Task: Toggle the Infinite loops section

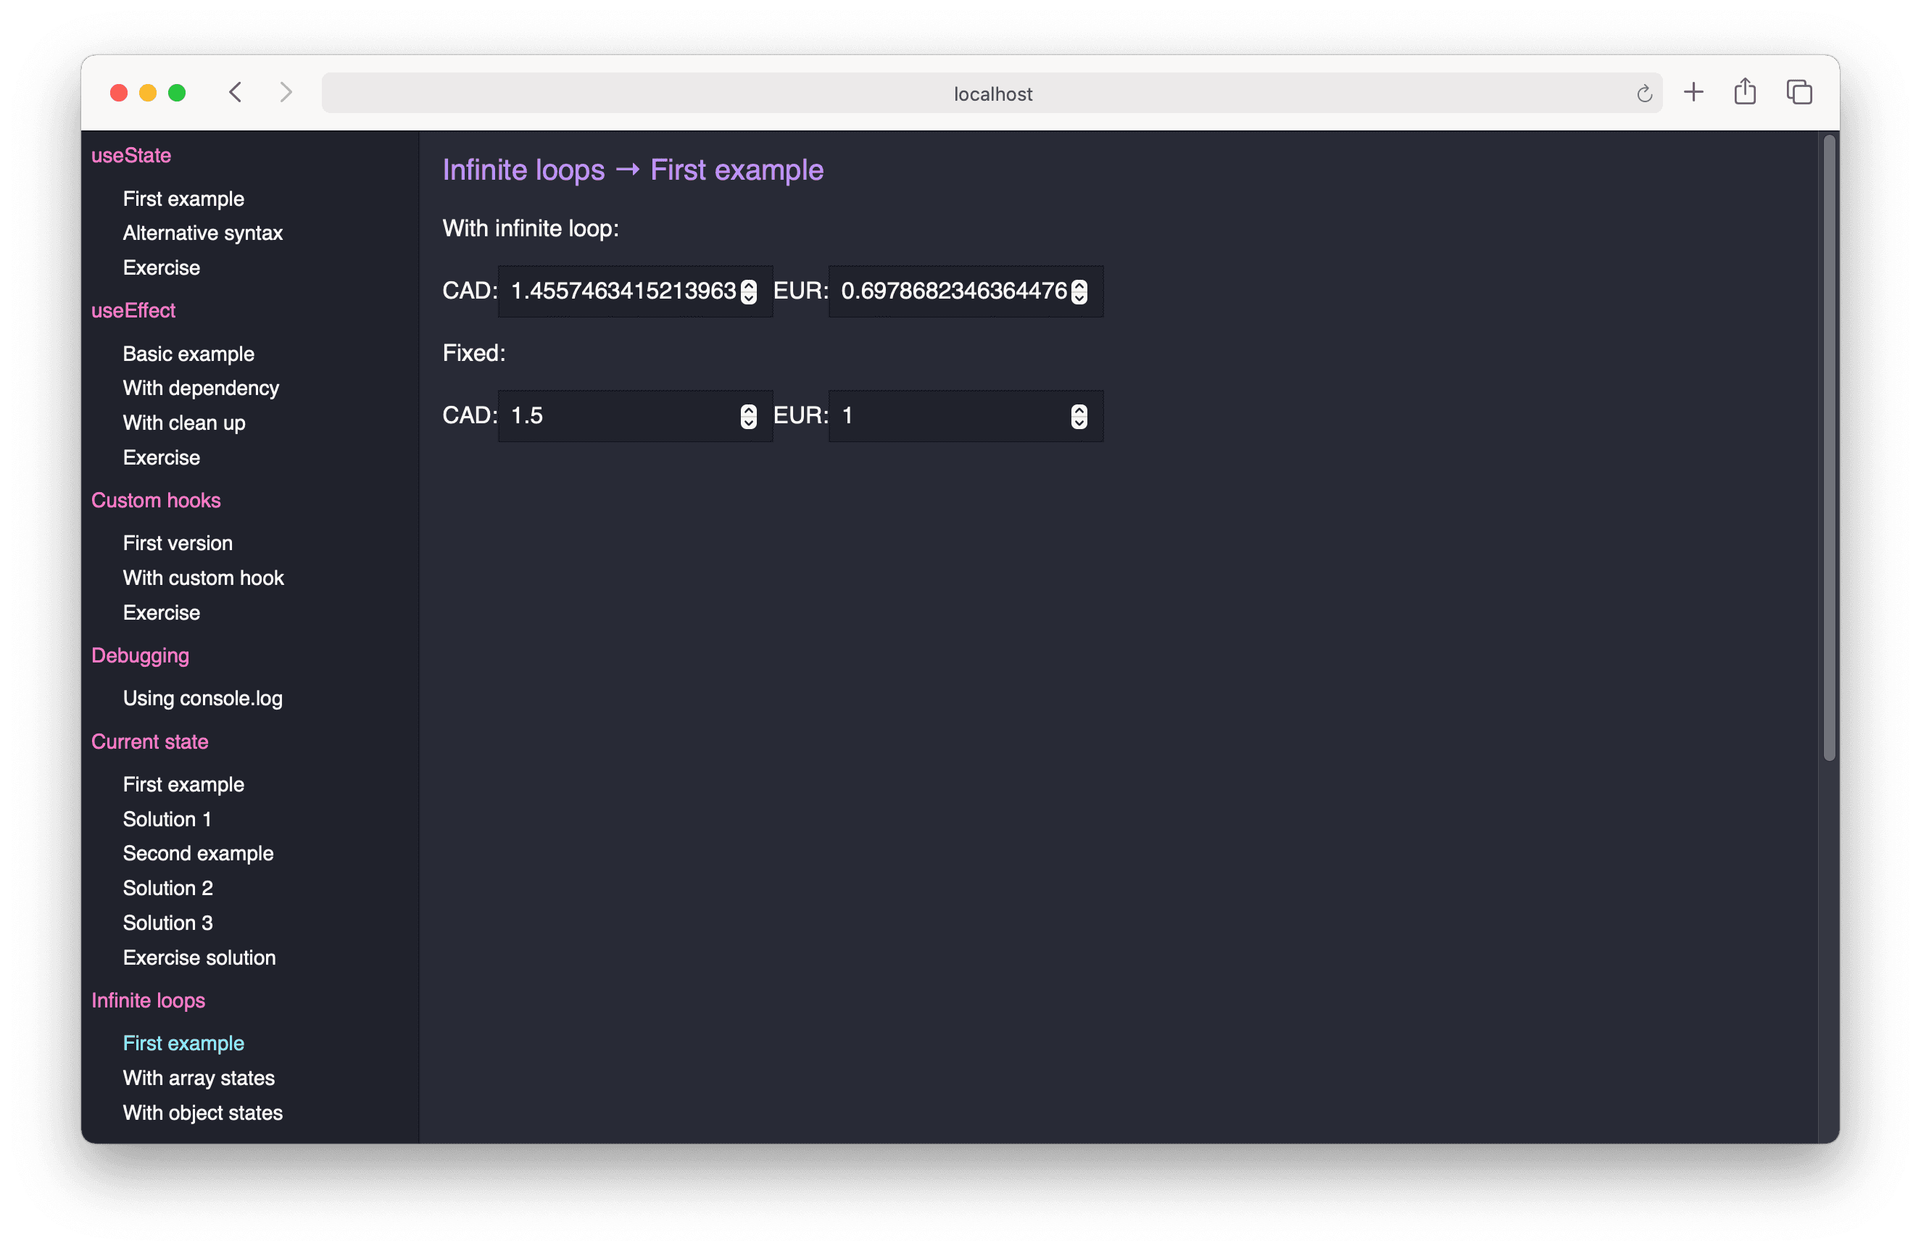Action: [x=147, y=999]
